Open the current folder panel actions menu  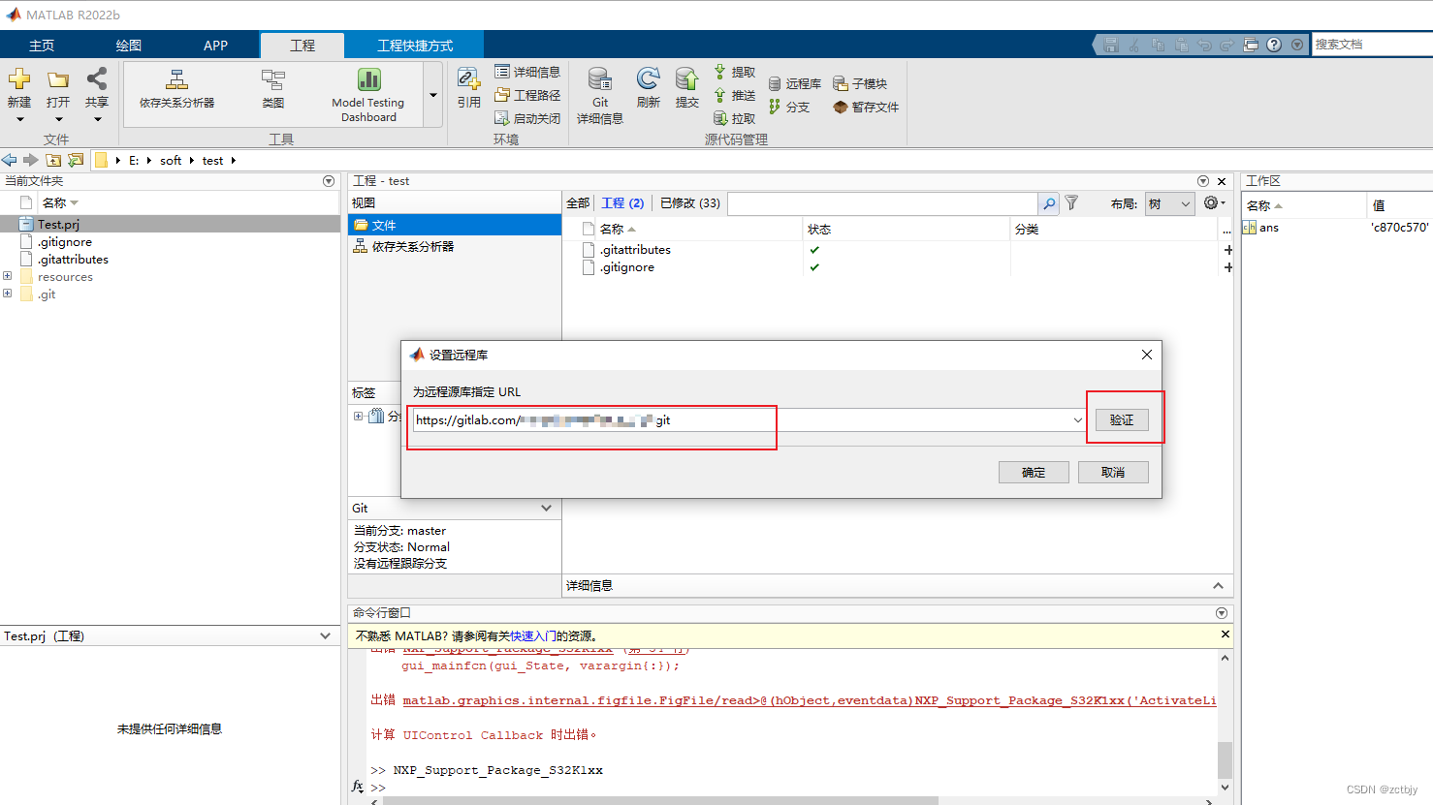(329, 181)
